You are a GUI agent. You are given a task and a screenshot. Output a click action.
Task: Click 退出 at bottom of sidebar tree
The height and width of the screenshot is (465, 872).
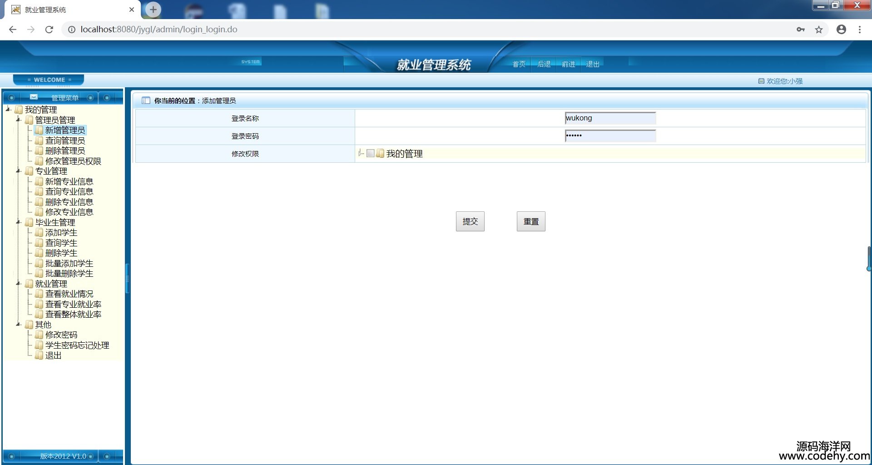coord(53,355)
